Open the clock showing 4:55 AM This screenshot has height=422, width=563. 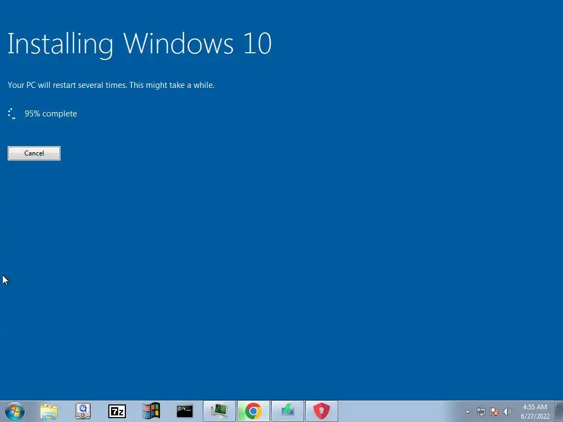coord(535,412)
